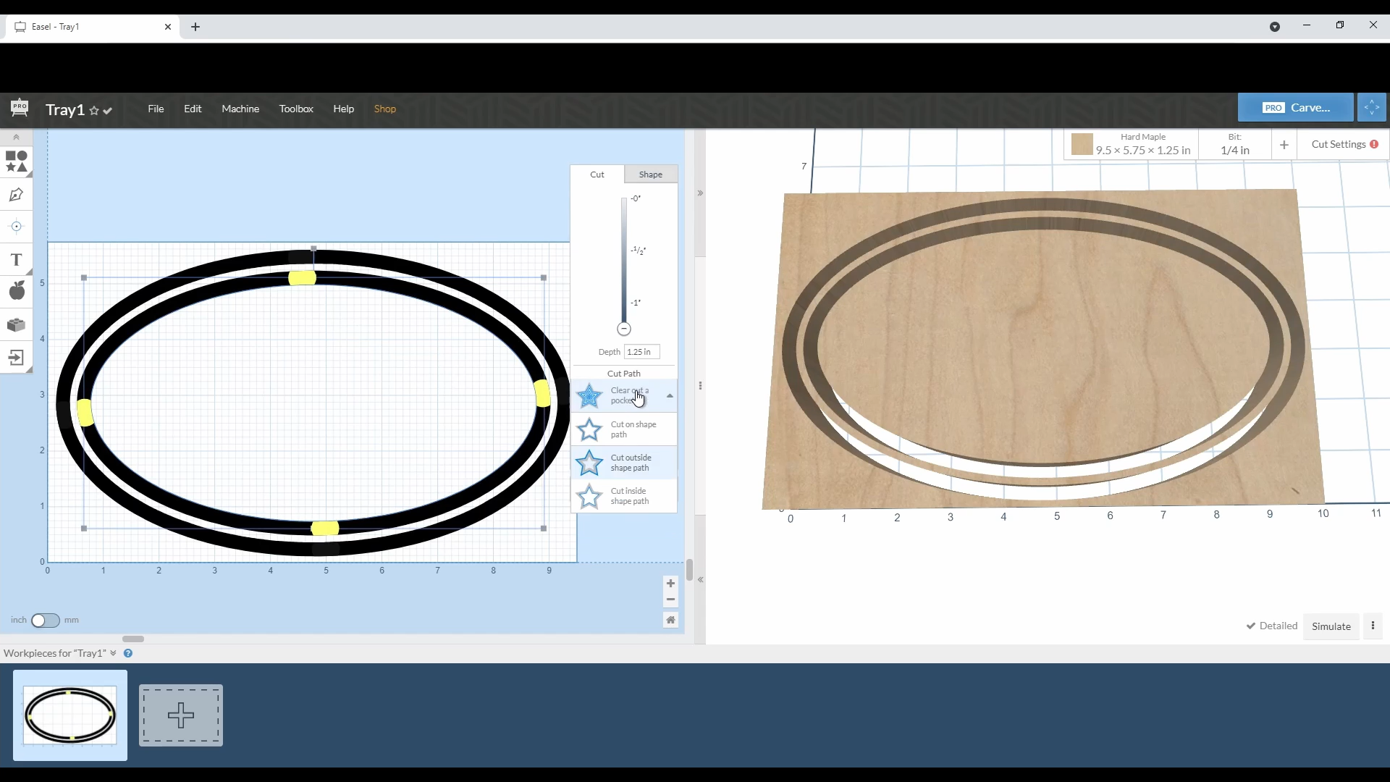The image size is (1390, 782).
Task: Open the Toolbox menu item
Action: click(297, 108)
